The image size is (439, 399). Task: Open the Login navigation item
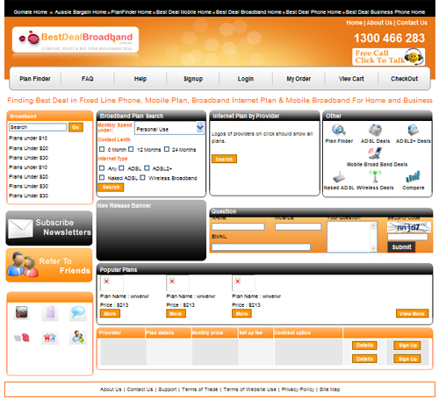pos(246,79)
